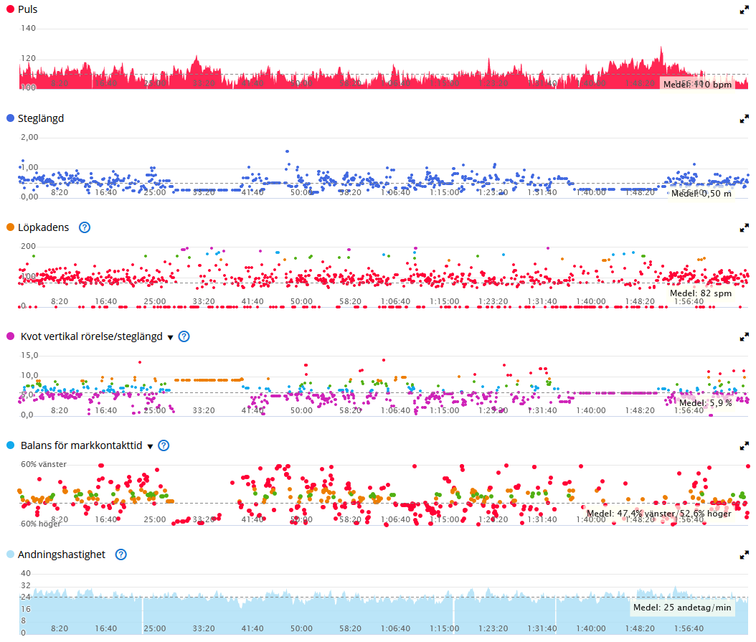Click the purple Kvot vertikal legend dot
The image size is (756, 642).
tap(10, 336)
